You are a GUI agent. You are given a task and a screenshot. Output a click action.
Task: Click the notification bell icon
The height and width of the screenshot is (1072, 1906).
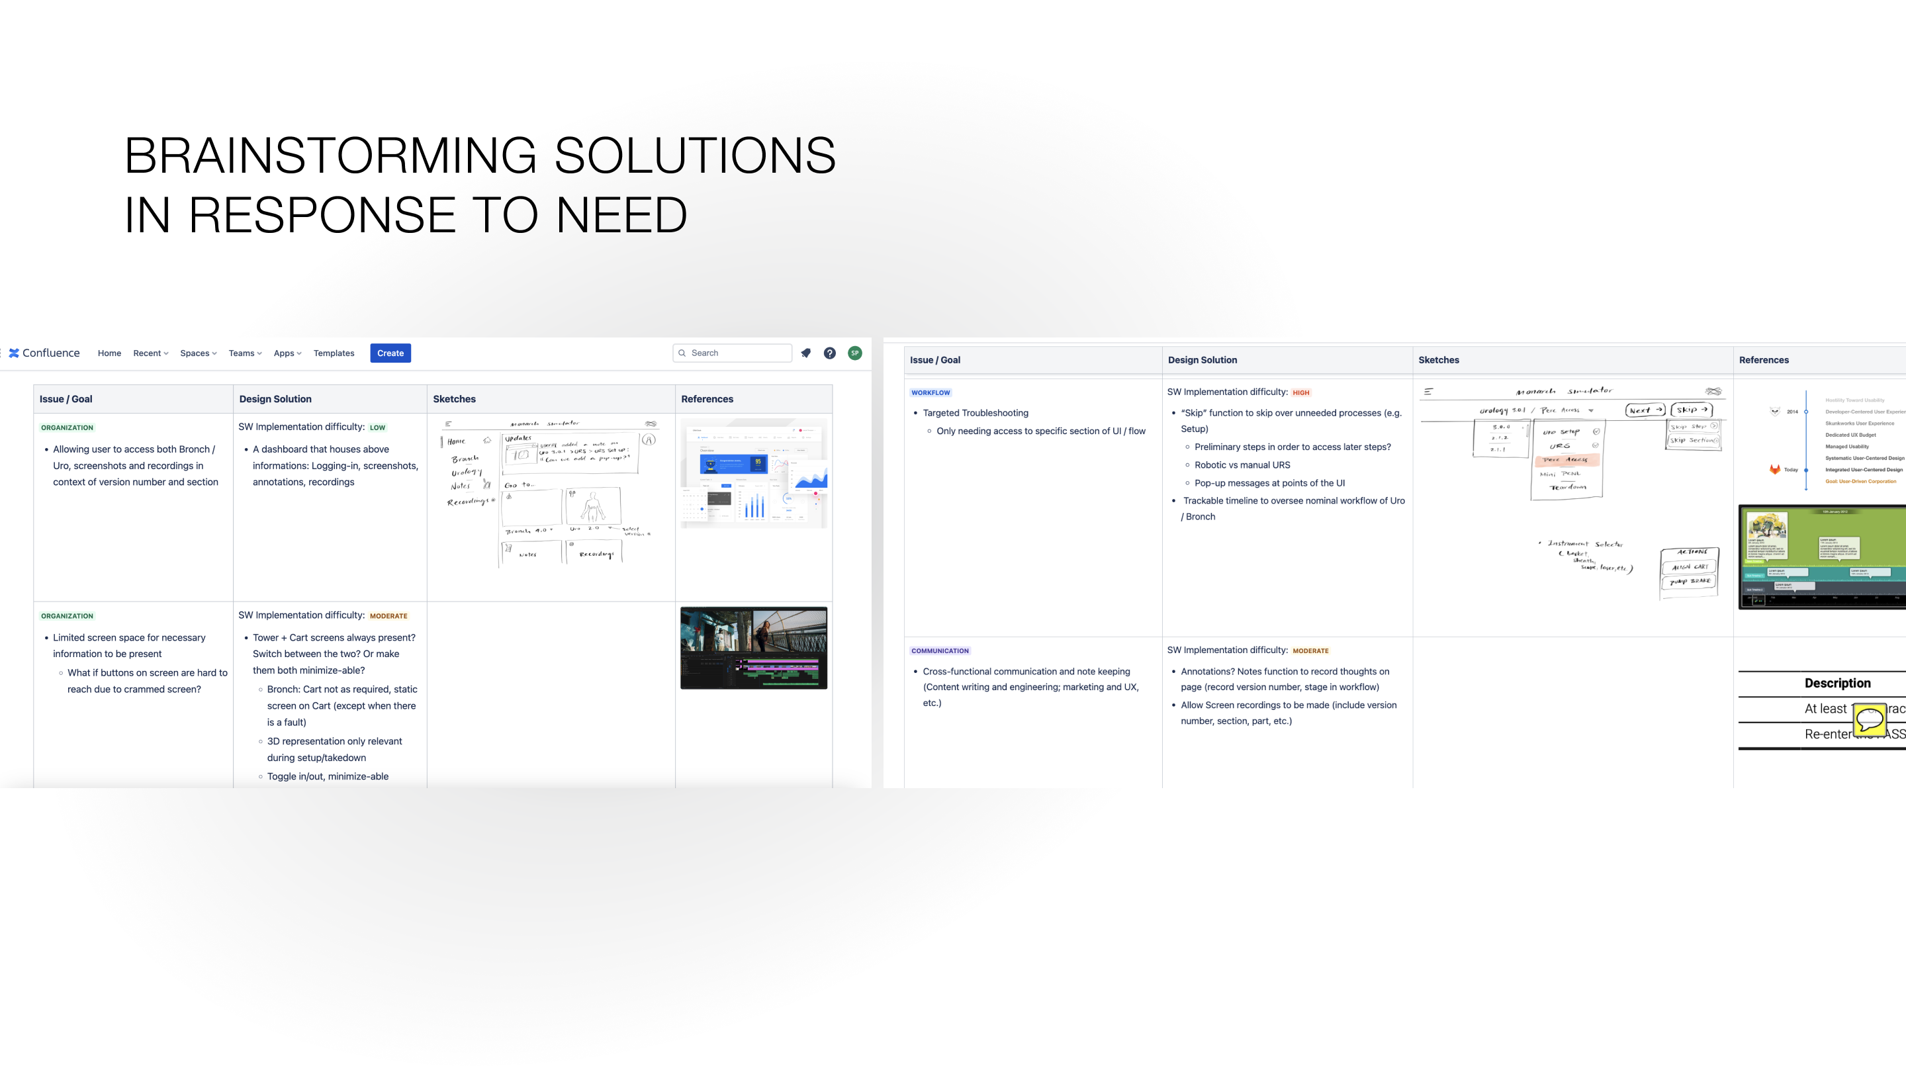806,352
